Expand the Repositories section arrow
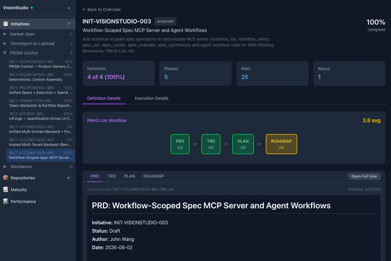 (x=69, y=178)
